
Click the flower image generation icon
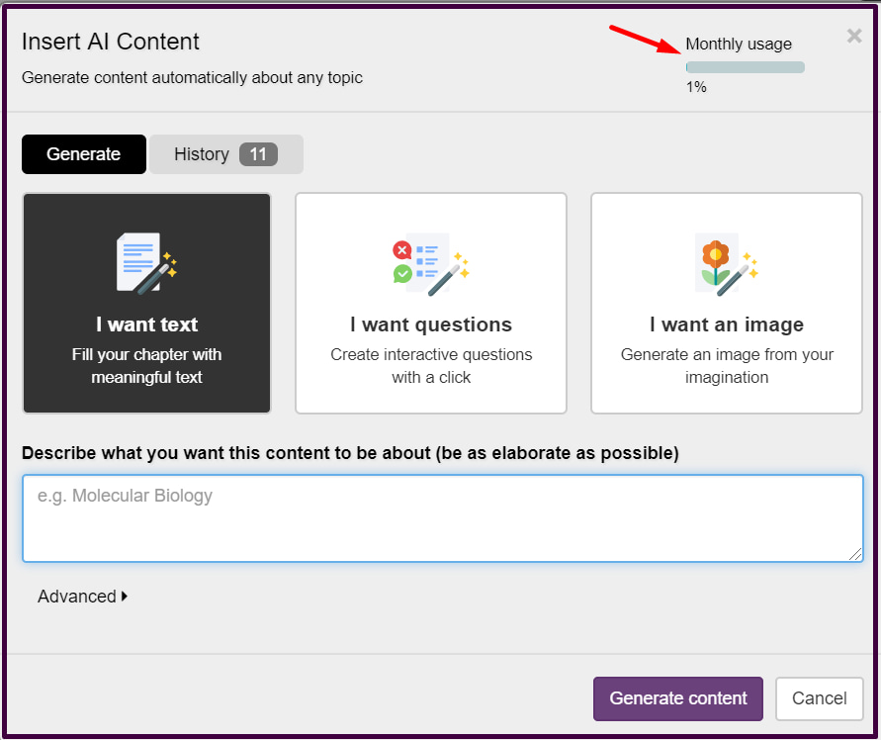coord(726,262)
